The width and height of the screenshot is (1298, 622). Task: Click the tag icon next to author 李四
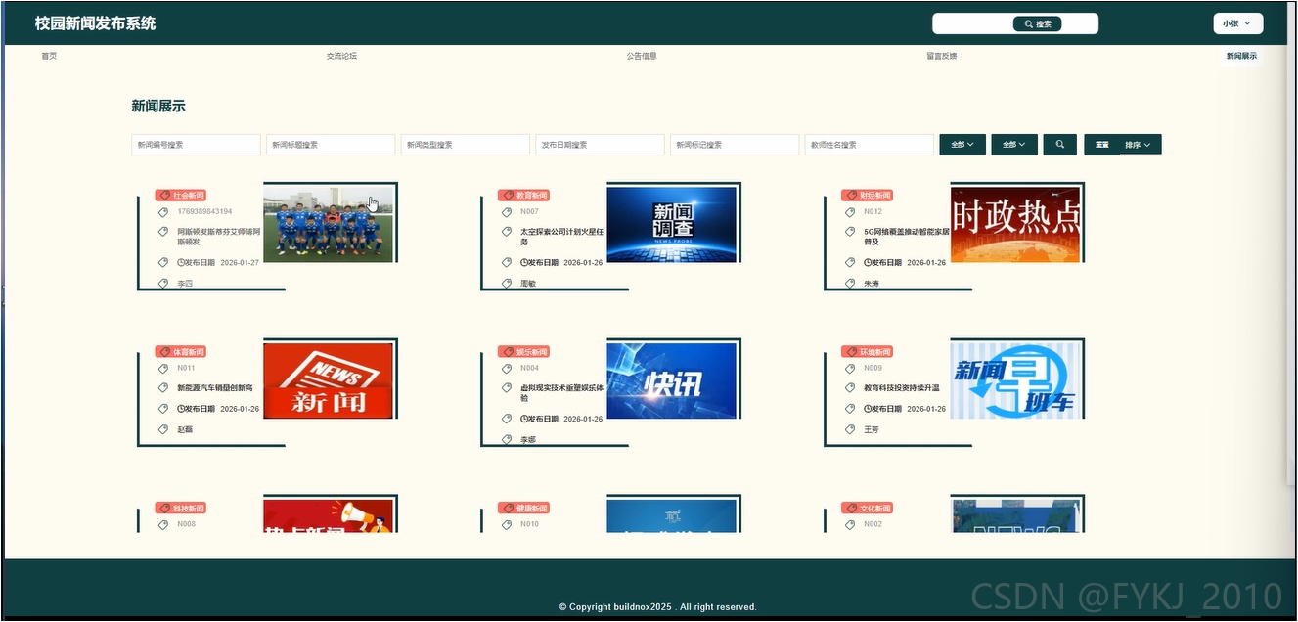coord(163,284)
